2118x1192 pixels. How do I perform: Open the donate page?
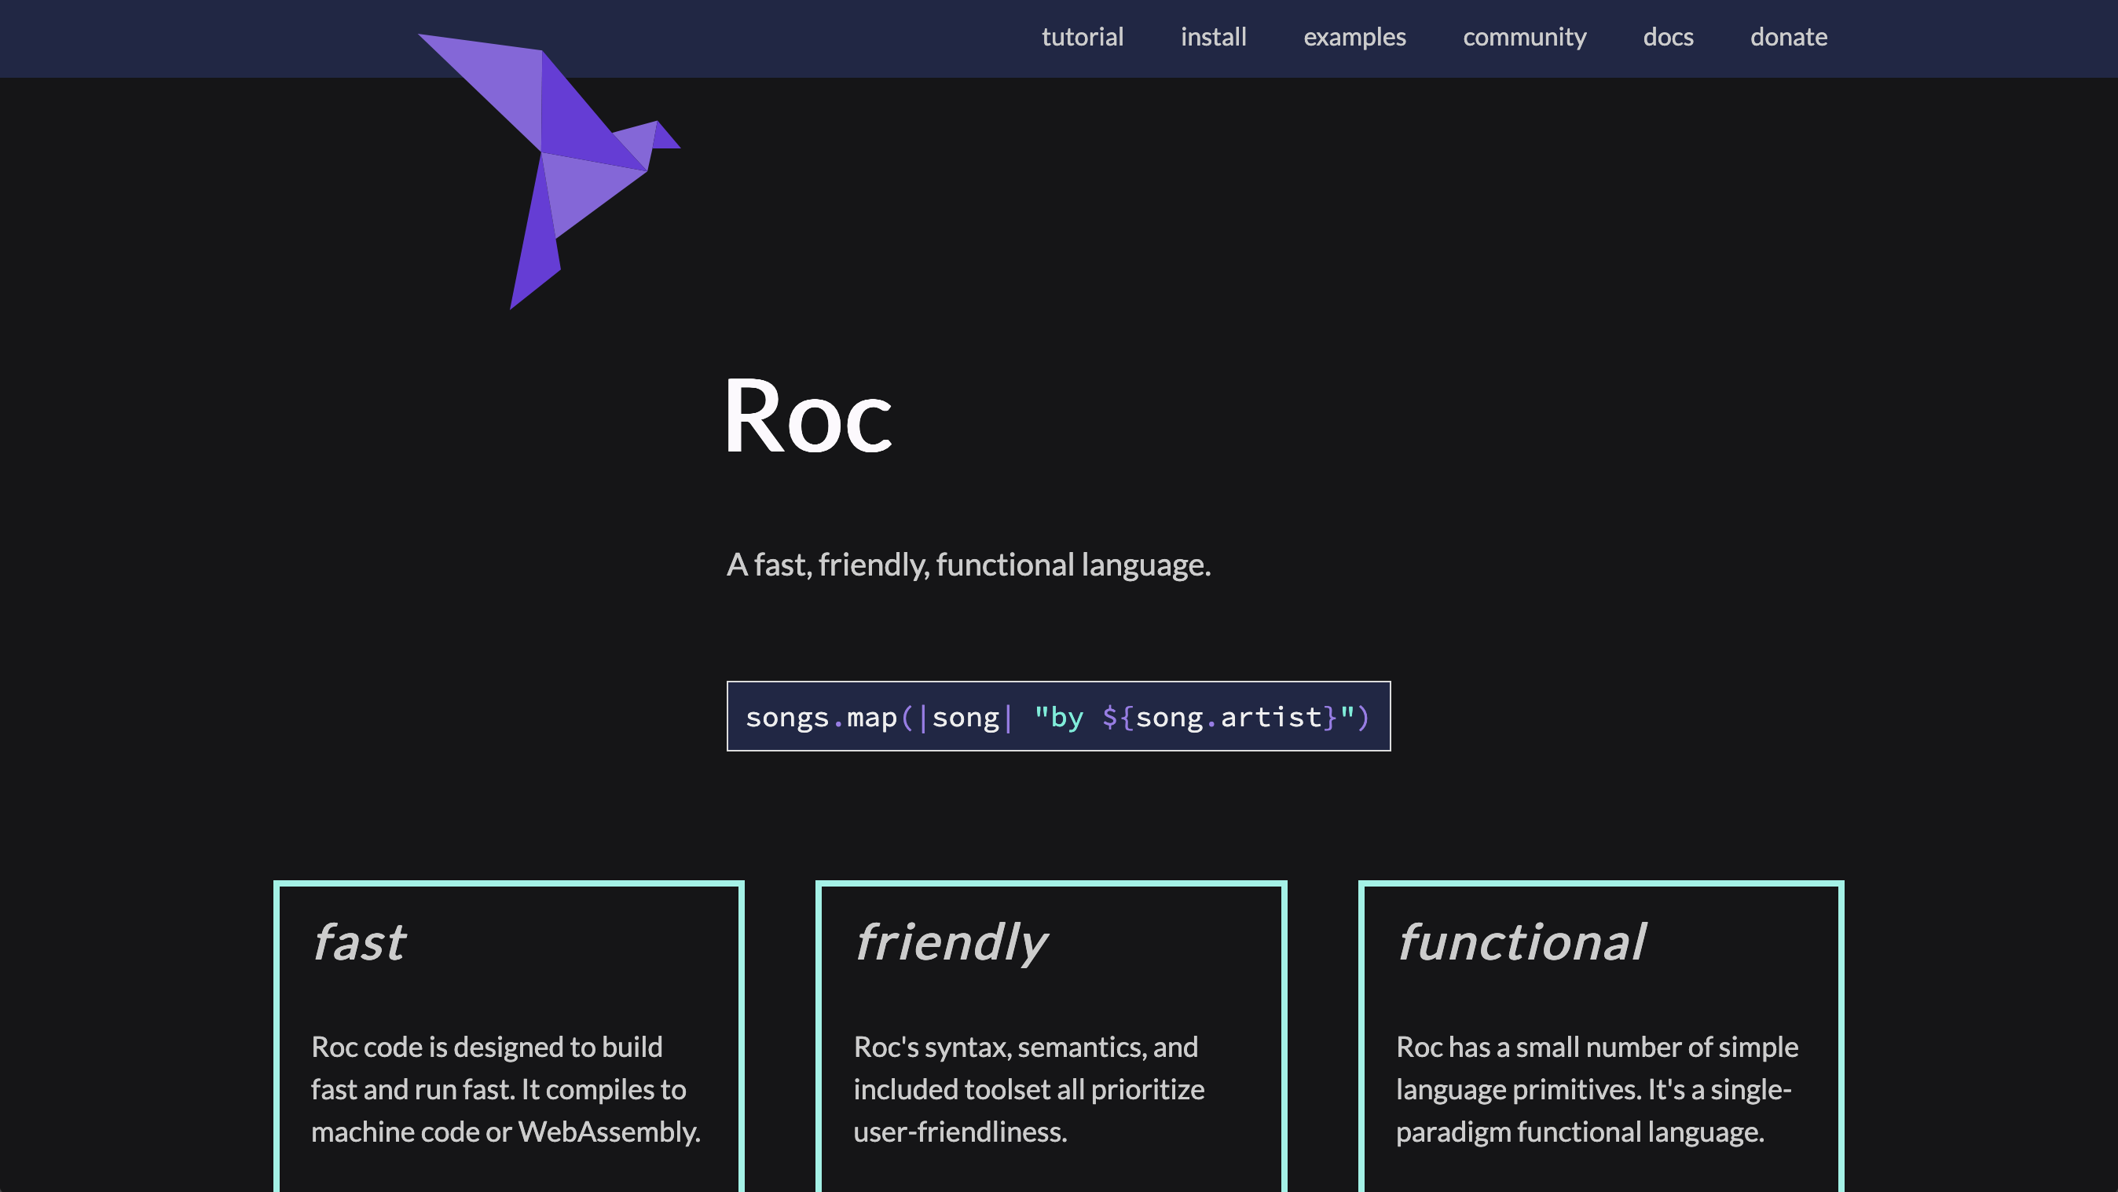click(x=1788, y=37)
